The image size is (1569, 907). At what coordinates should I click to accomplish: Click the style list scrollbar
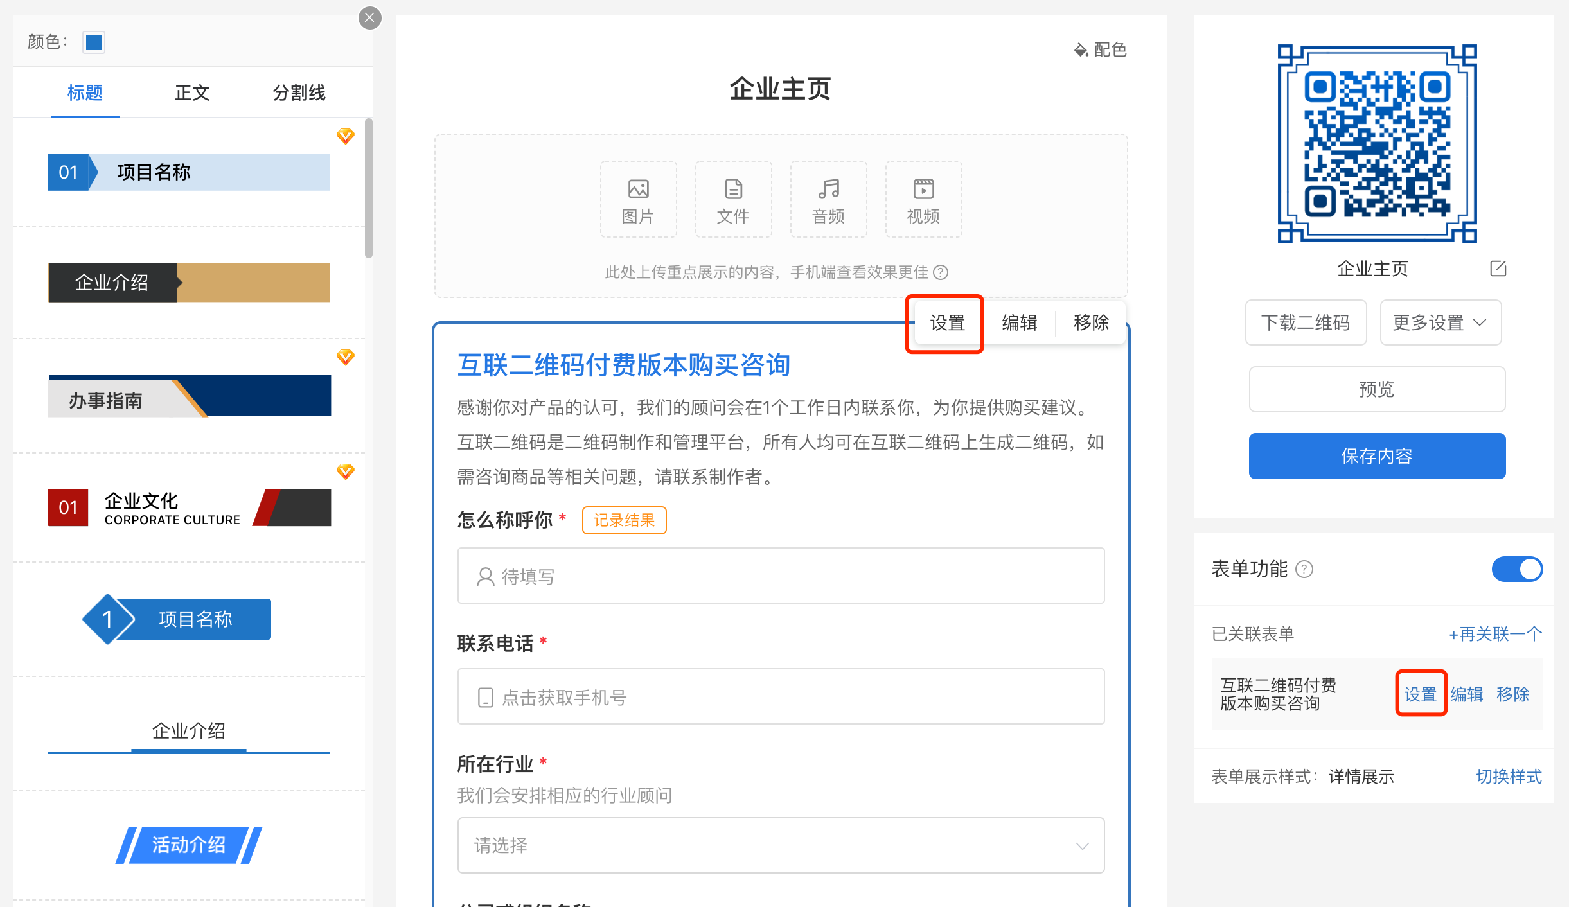pyautogui.click(x=369, y=188)
